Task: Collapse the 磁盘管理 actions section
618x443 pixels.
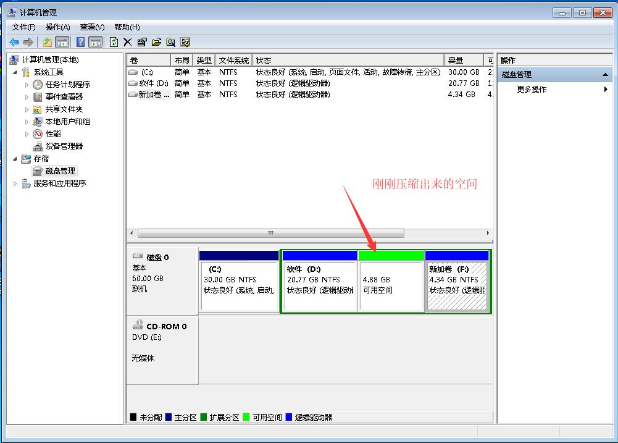Action: [x=607, y=74]
